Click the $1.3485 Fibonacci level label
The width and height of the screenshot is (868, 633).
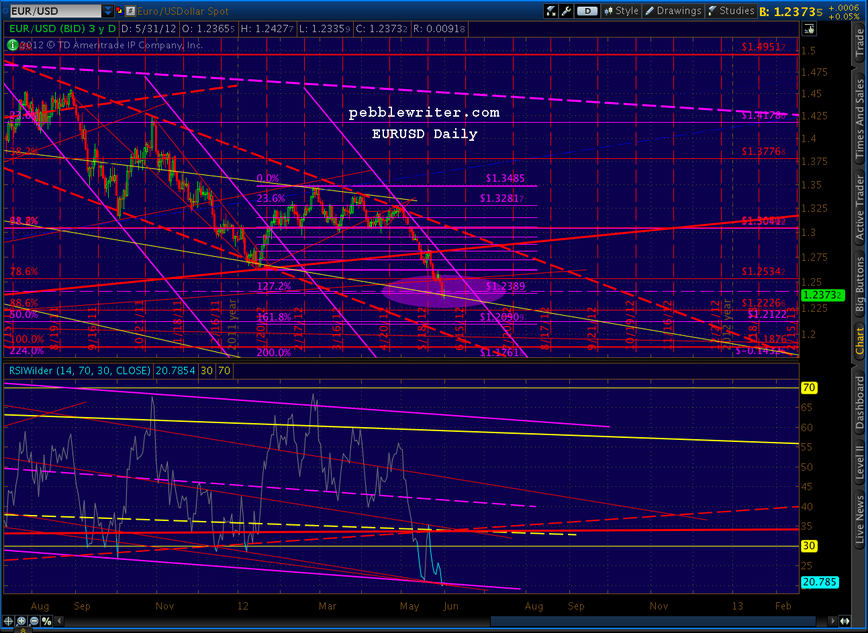click(505, 178)
